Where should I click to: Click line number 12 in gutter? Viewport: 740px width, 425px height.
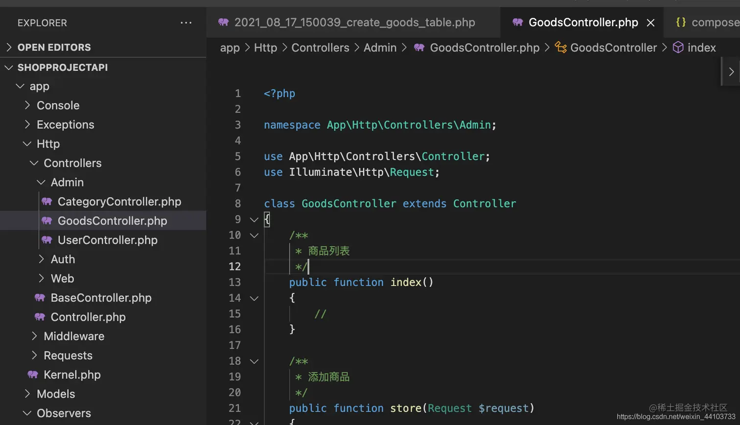[235, 266]
